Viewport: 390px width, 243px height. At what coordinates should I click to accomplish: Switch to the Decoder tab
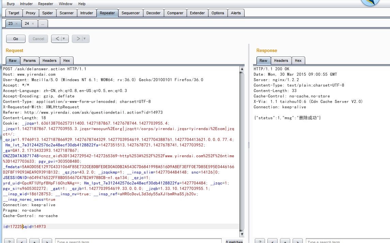point(153,13)
